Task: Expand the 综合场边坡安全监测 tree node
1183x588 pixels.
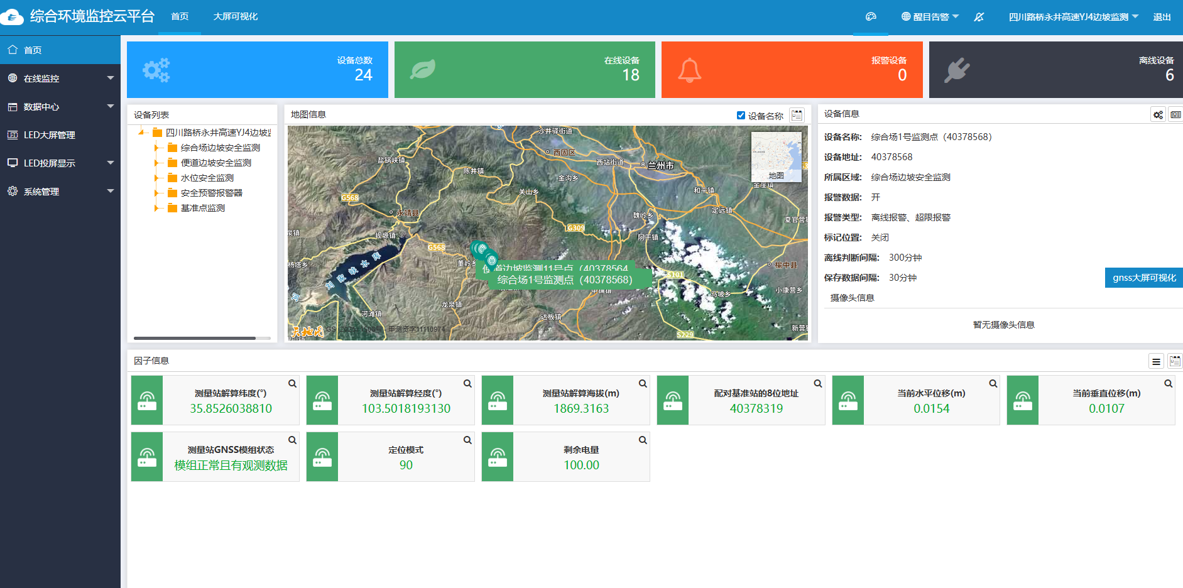Action: [156, 148]
